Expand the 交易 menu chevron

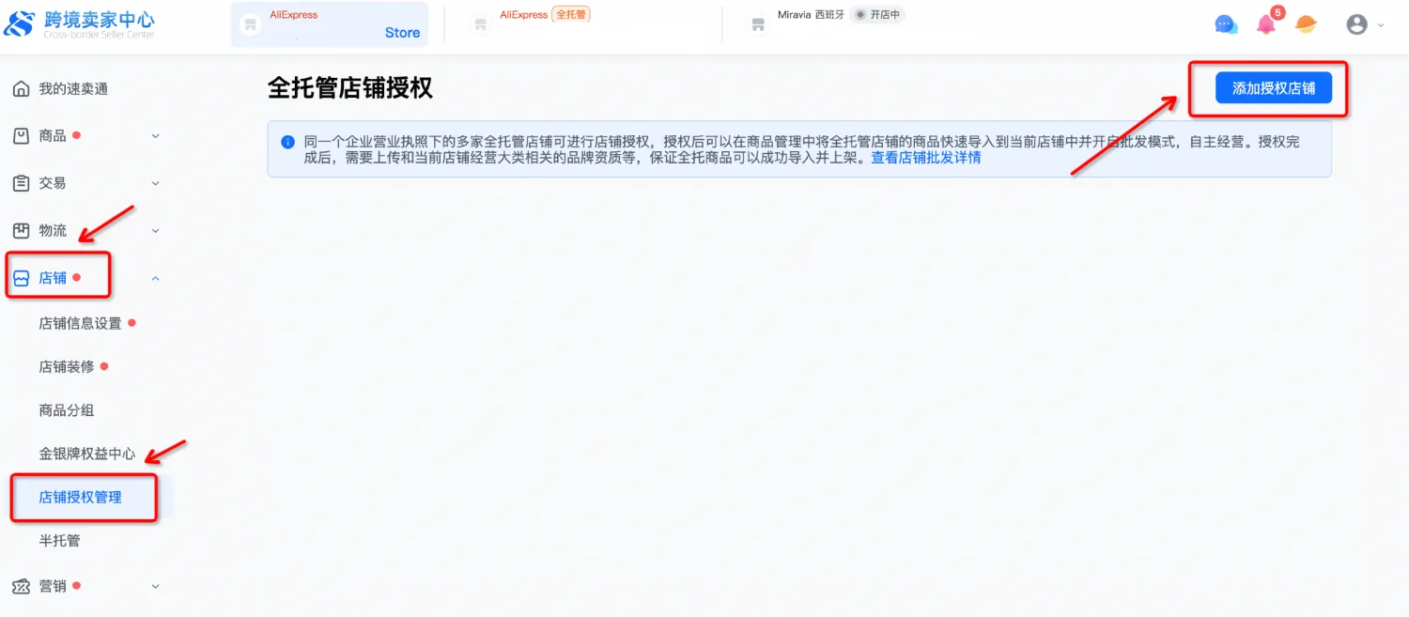pos(156,183)
